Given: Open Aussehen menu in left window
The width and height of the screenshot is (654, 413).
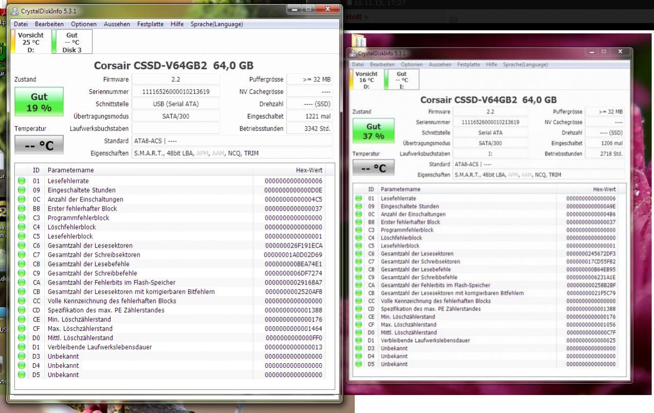Looking at the screenshot, I should tap(117, 24).
